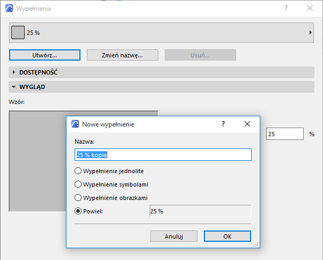Click the percentage field showing 25
The width and height of the screenshot is (323, 260).
point(285,134)
